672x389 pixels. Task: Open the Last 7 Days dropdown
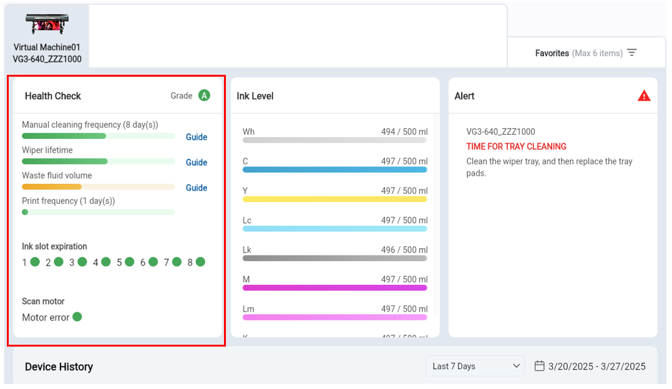point(474,366)
